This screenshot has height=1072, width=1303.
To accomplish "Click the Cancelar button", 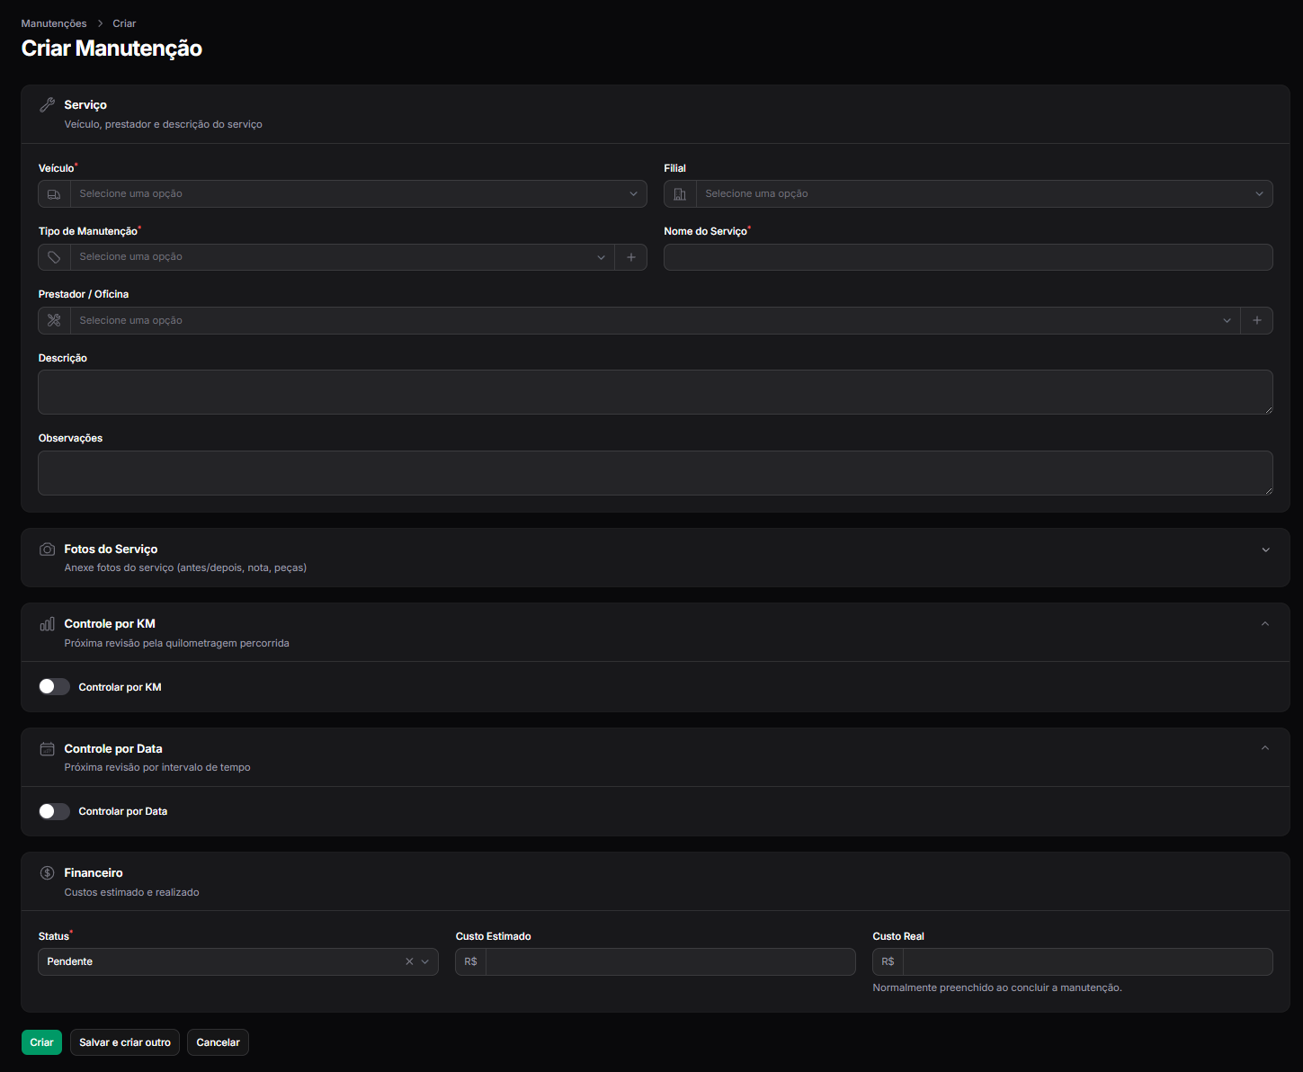I will (218, 1042).
